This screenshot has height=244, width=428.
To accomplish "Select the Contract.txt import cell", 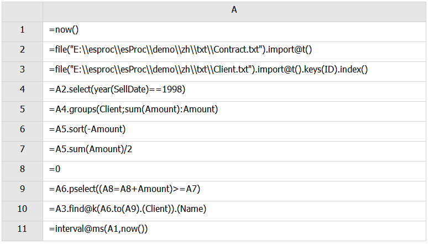I will tap(234, 51).
